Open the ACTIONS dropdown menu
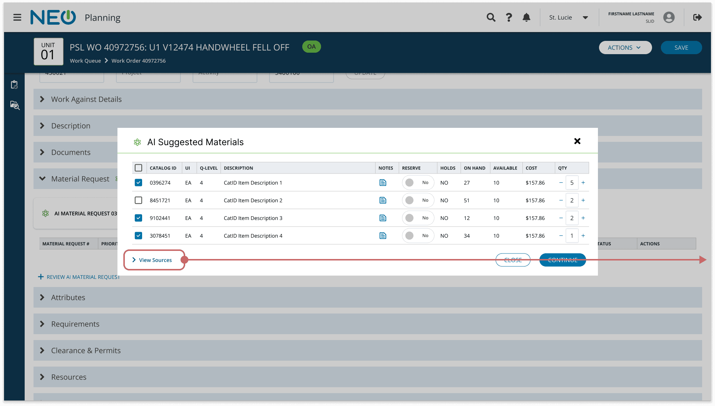This screenshot has height=406, width=715. (625, 48)
